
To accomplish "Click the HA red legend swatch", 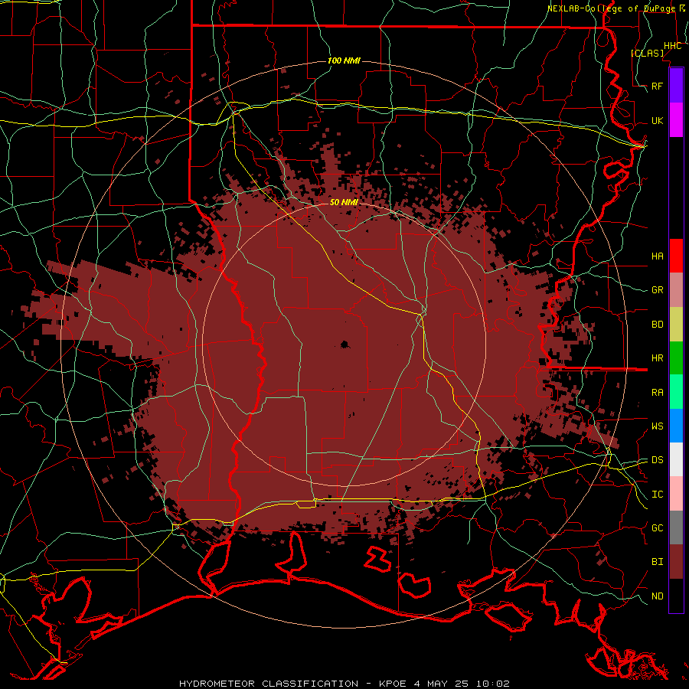I will click(676, 256).
